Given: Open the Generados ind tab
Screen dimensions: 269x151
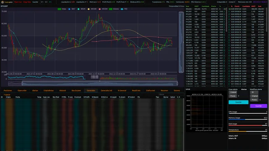Looking at the screenshot, I should pos(106,91).
